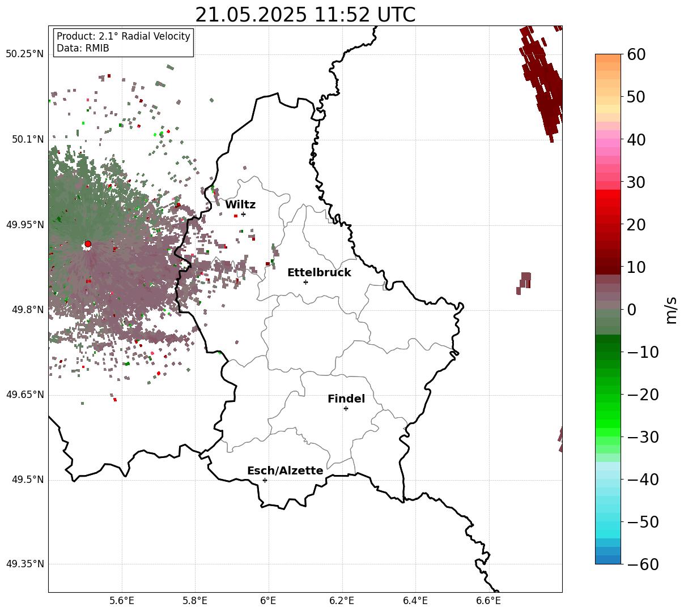The width and height of the screenshot is (684, 612).
Task: Click the latitude label 49.5°N
Action: point(27,480)
